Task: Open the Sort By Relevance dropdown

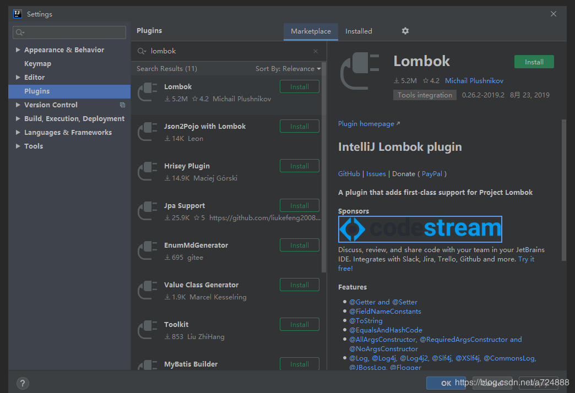Action: pos(288,69)
